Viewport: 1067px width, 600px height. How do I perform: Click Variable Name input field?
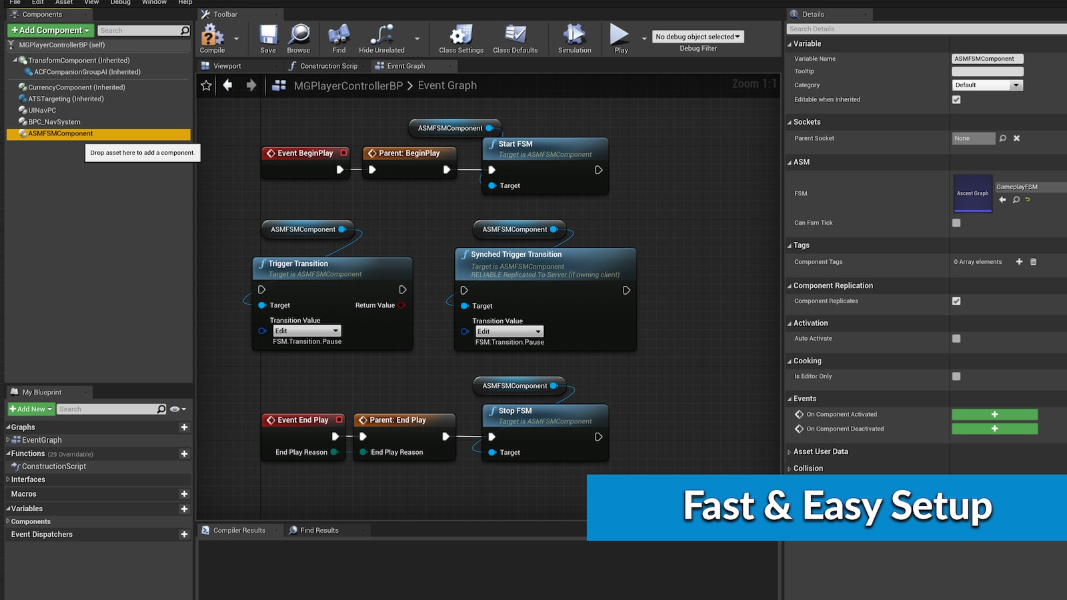coord(987,59)
